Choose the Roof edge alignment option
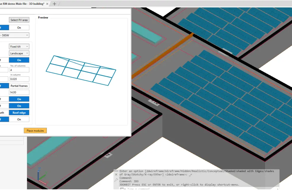 (19, 113)
